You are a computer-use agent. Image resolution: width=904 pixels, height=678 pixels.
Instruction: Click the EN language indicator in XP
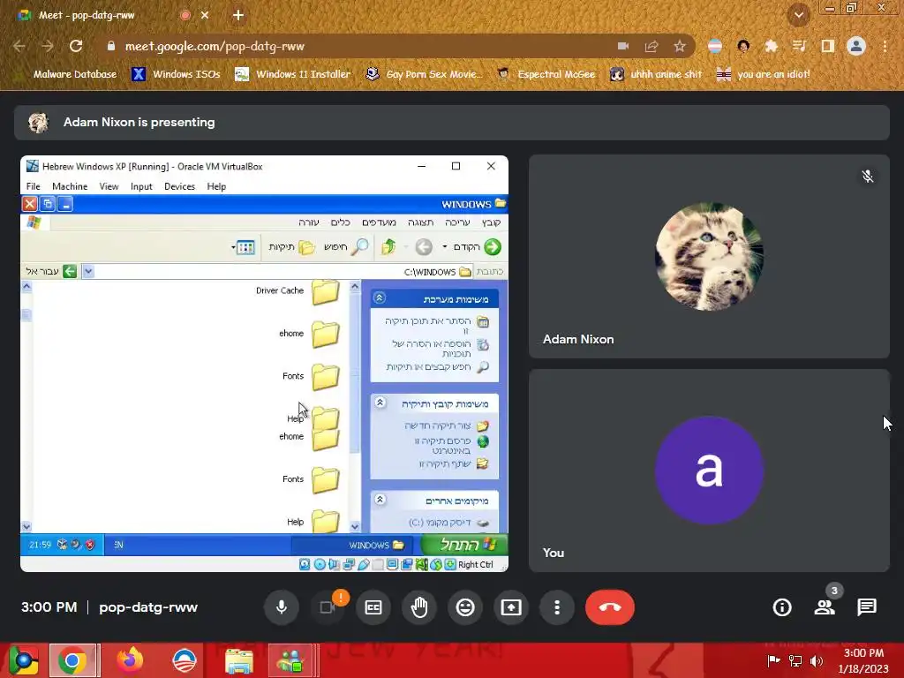[x=118, y=544]
